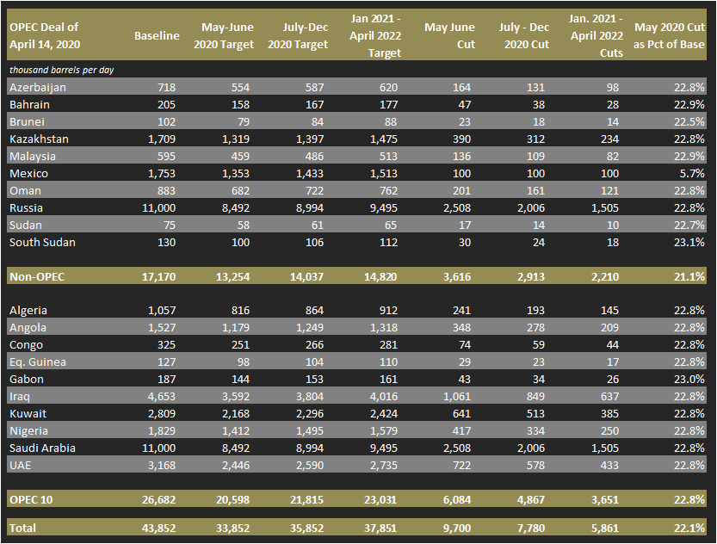The height and width of the screenshot is (544, 717).
Task: Click the 'Jan 2021 - April 2022 Target' header
Action: point(375,35)
